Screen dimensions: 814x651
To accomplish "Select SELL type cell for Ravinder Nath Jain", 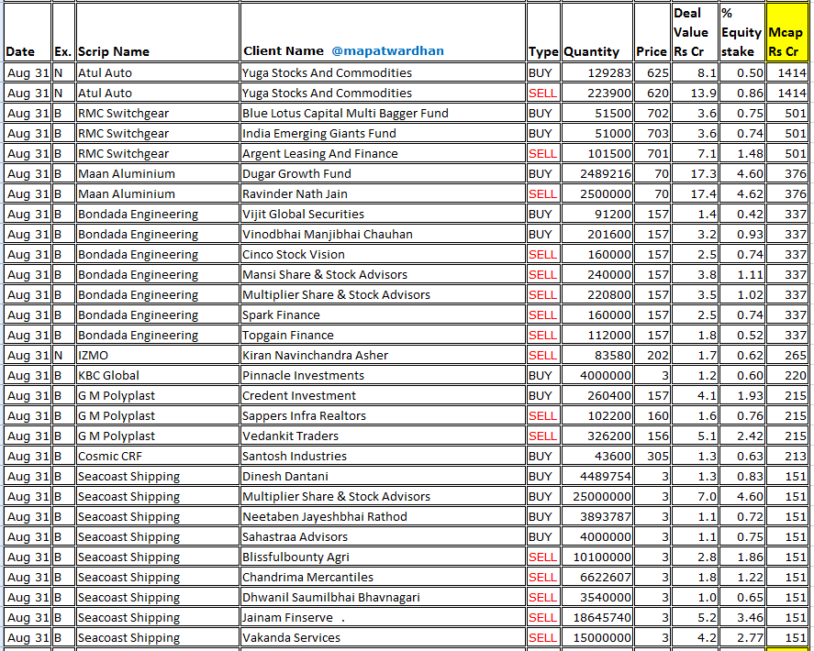I will (543, 194).
